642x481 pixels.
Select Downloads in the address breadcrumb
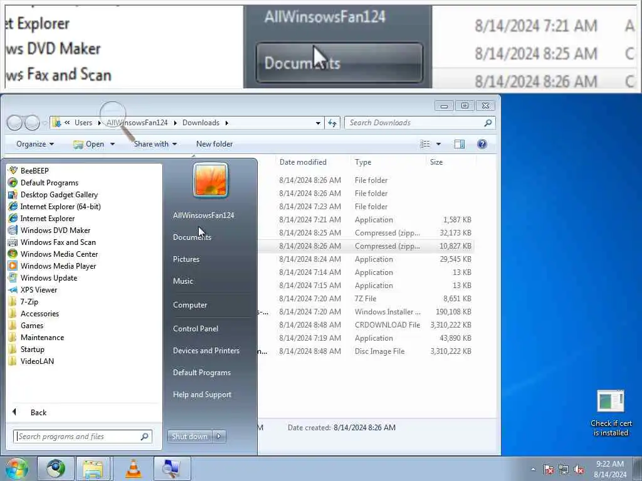pyautogui.click(x=201, y=123)
